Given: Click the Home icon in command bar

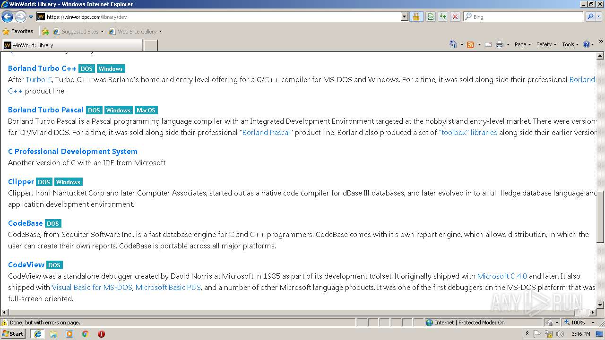Looking at the screenshot, I should [453, 44].
